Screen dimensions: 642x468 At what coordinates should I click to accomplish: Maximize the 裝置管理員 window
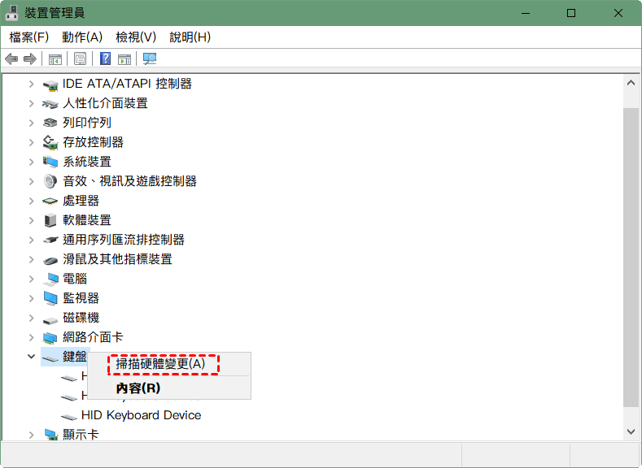[x=571, y=13]
